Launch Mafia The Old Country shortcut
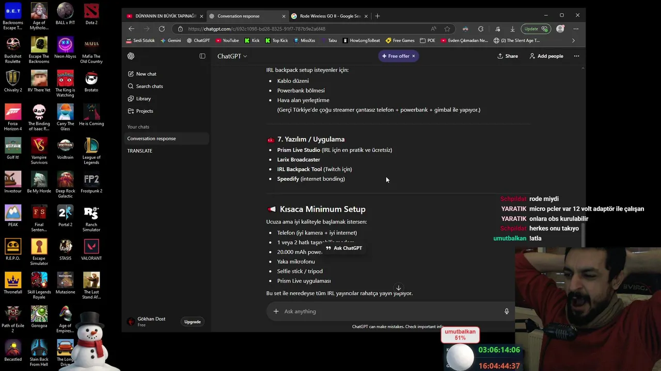The height and width of the screenshot is (371, 661). (91, 49)
